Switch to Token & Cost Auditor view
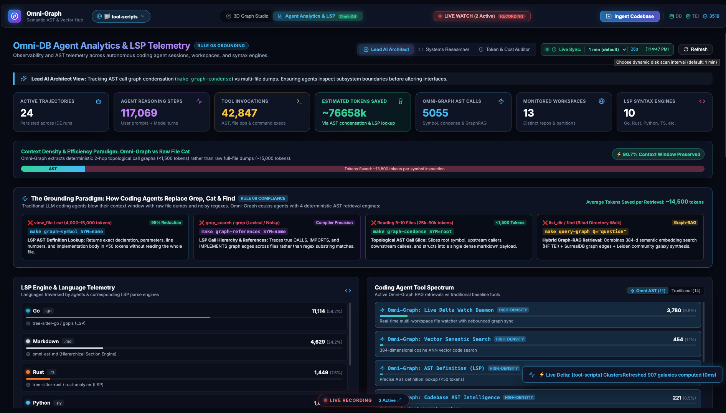The height and width of the screenshot is (413, 726). 504,49
